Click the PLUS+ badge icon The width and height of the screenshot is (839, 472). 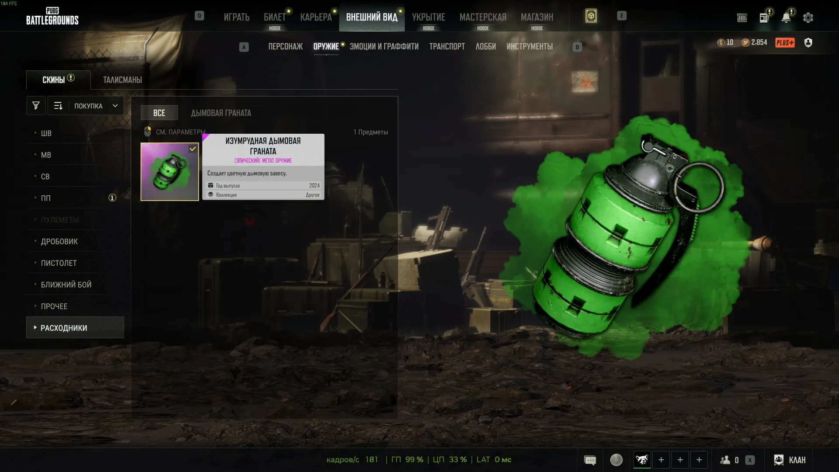click(x=785, y=42)
